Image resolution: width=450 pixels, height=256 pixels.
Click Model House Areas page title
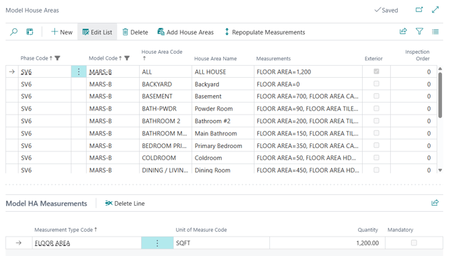[32, 10]
